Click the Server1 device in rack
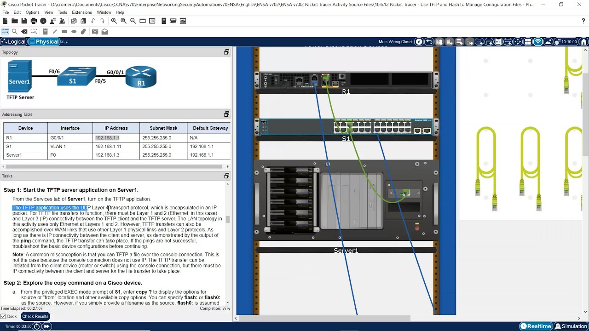The height and width of the screenshot is (331, 589). 346,200
